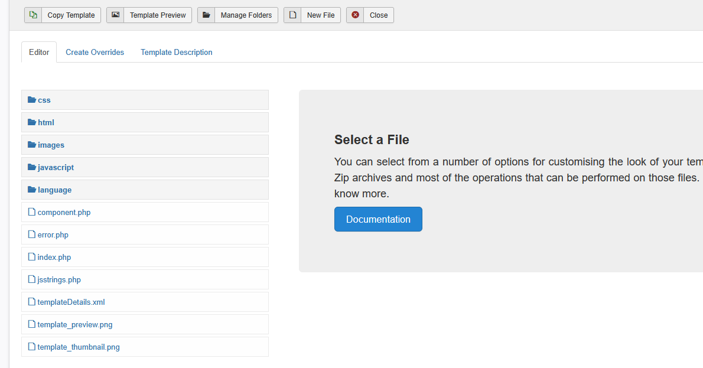Expand the css folder
Image resolution: width=703 pixels, height=368 pixels.
click(44, 100)
